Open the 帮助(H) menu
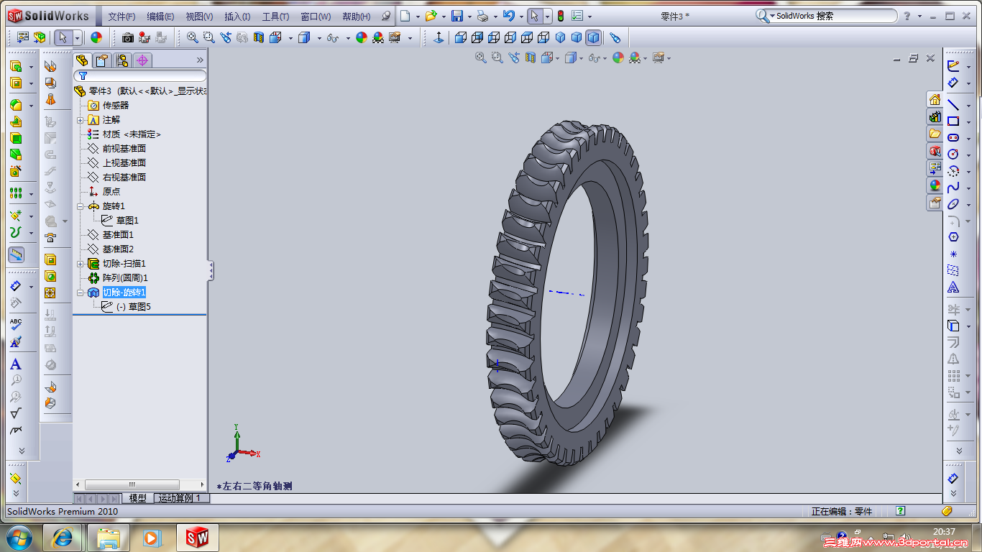The height and width of the screenshot is (552, 982). (356, 17)
